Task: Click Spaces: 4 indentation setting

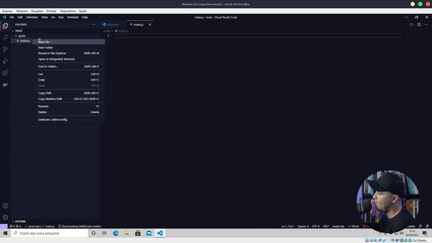Action: pos(303,226)
